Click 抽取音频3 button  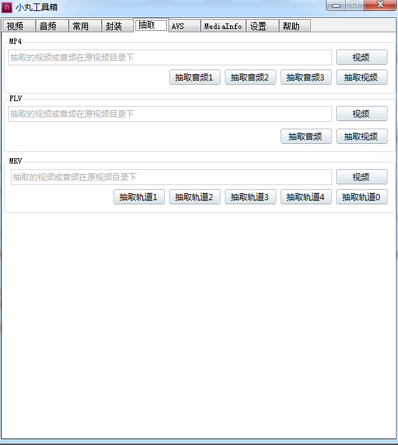[x=306, y=77]
